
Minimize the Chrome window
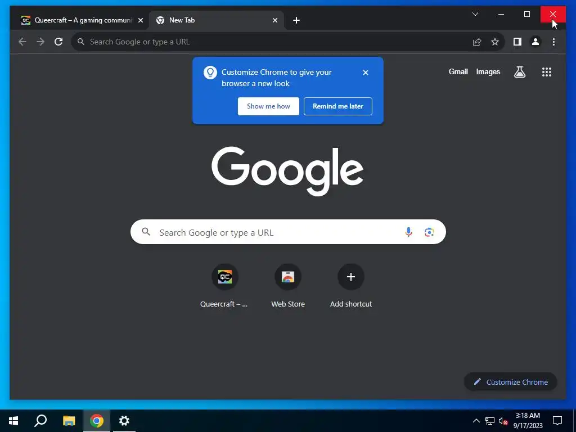click(501, 14)
